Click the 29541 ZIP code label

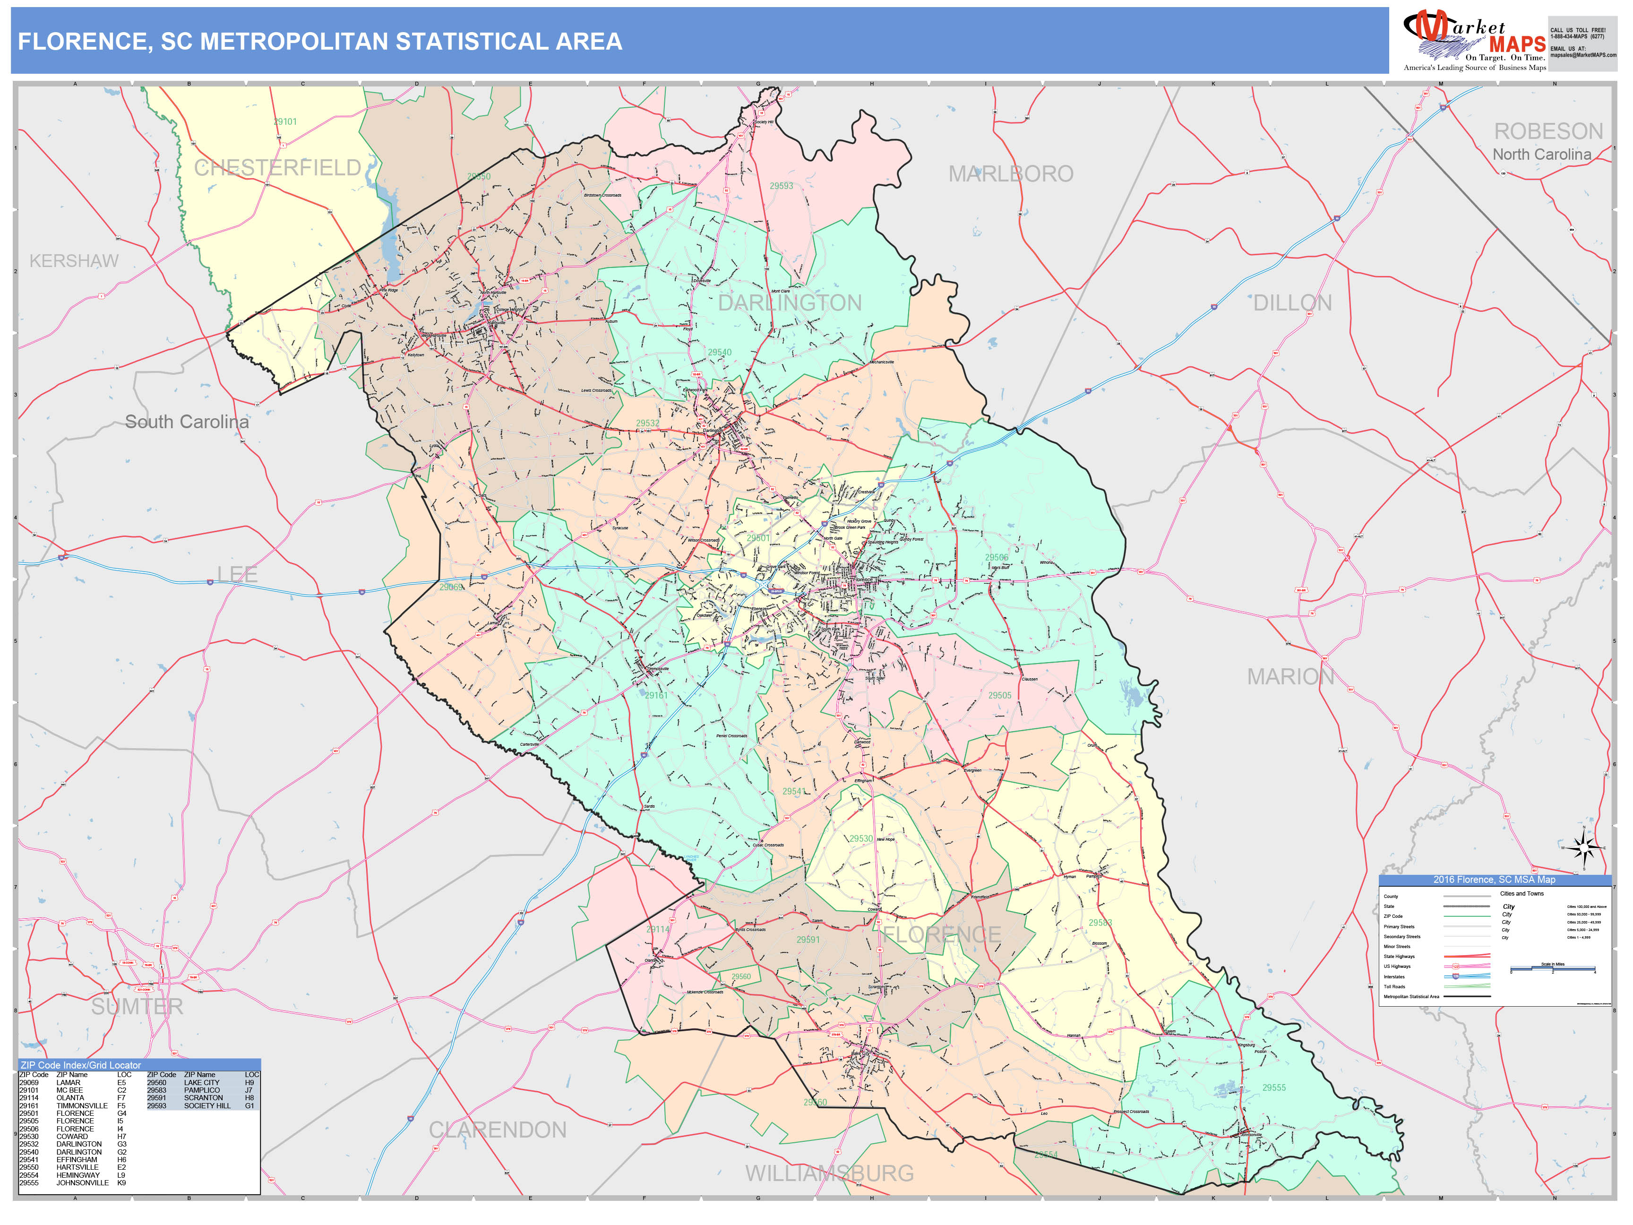tap(794, 791)
